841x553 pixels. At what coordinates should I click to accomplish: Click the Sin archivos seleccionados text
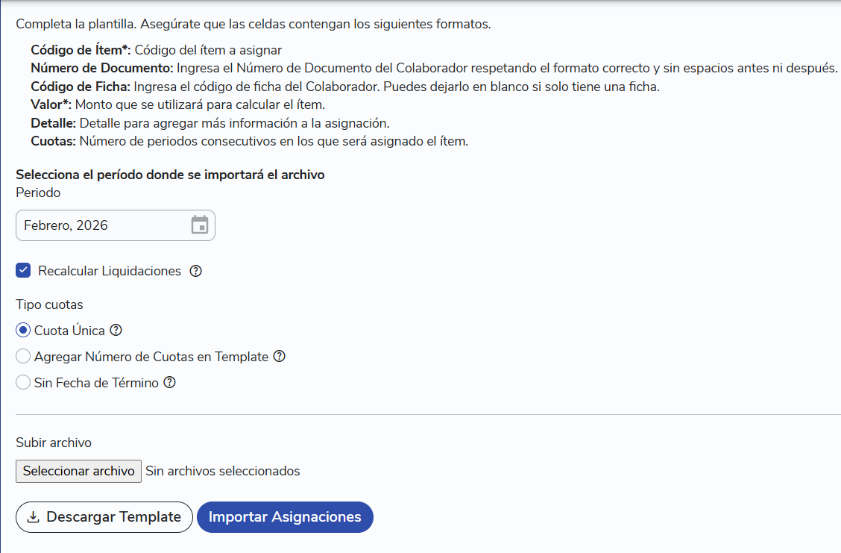[x=223, y=471]
